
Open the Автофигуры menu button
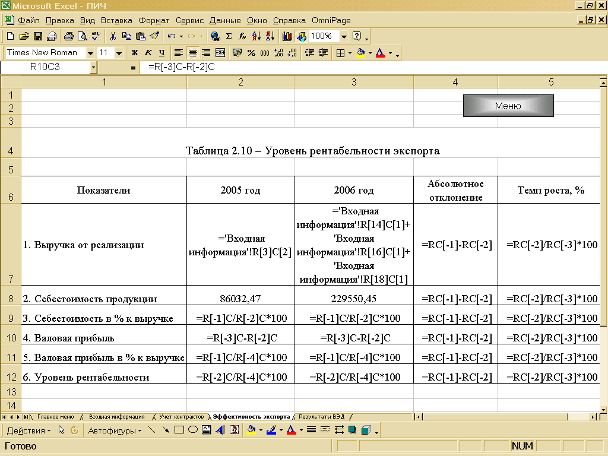(x=115, y=430)
